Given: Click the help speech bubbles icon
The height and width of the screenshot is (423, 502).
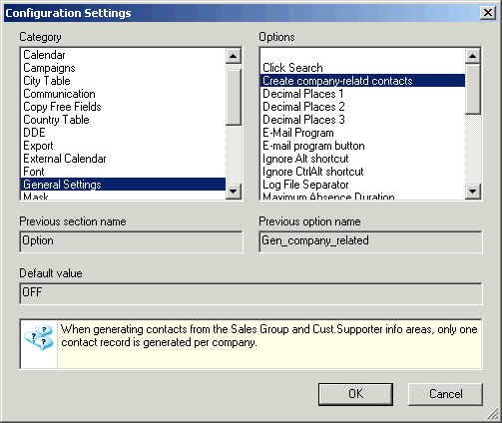Looking at the screenshot, I should tap(39, 337).
